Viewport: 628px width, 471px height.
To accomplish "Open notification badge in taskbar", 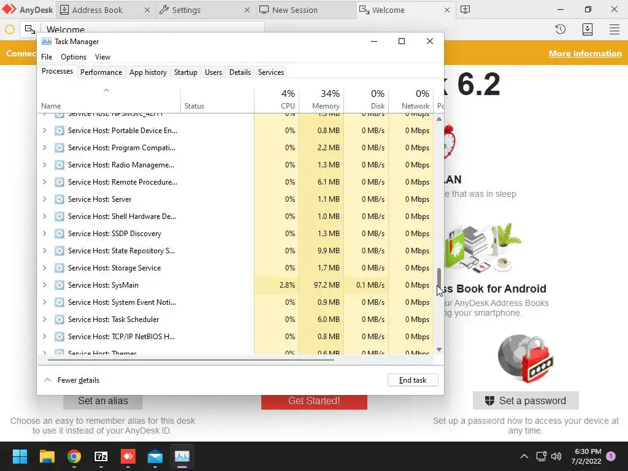I will click(x=611, y=456).
